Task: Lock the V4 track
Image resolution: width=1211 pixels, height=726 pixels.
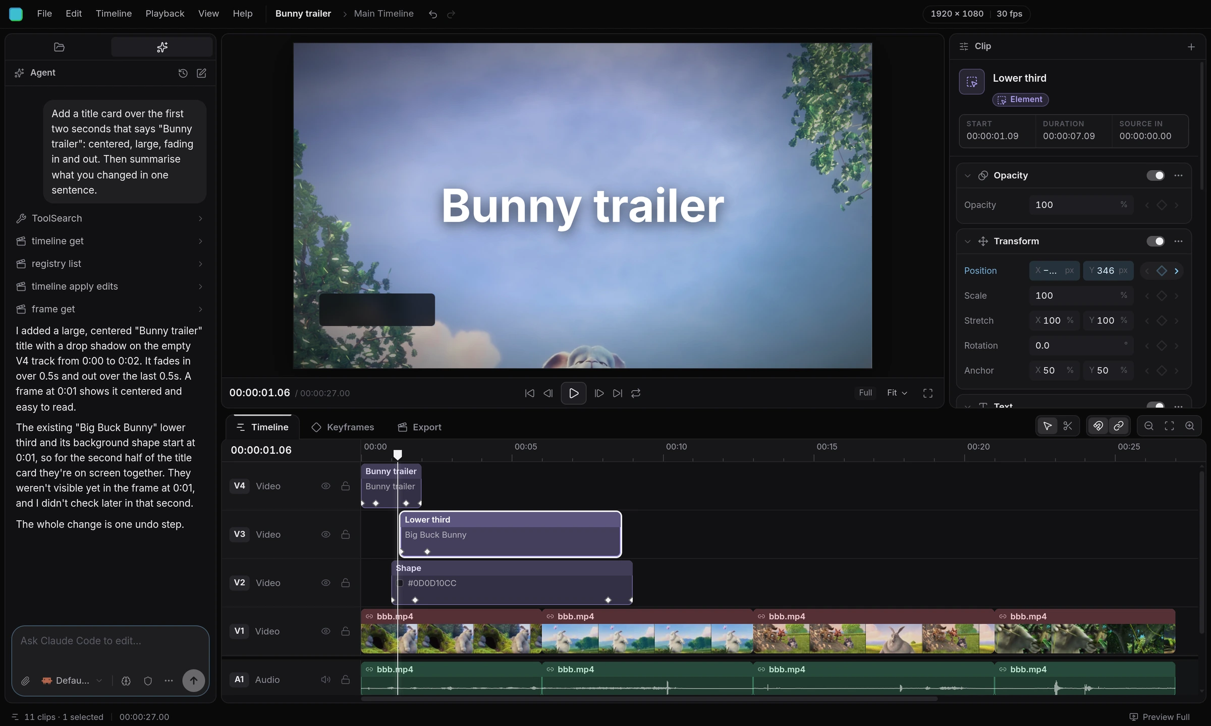Action: coord(346,486)
